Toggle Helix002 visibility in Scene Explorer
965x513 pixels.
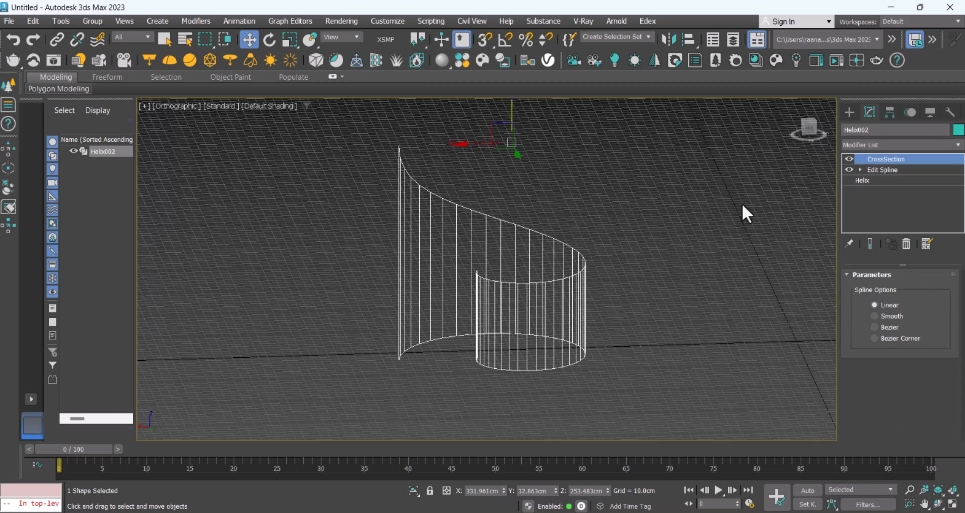tap(73, 151)
